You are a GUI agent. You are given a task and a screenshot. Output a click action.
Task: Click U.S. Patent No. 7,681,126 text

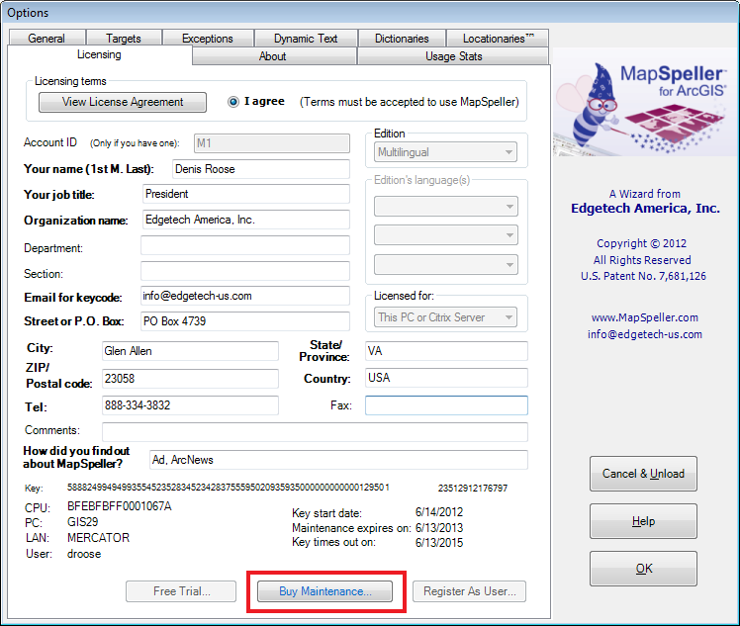[x=643, y=276]
